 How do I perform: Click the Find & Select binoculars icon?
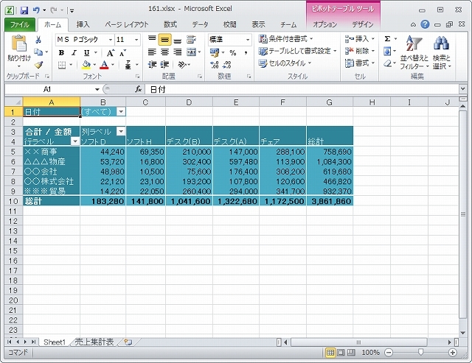click(x=441, y=46)
